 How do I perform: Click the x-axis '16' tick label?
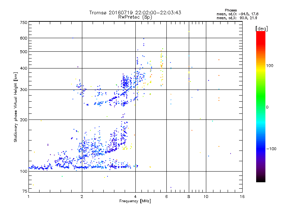point(242,197)
